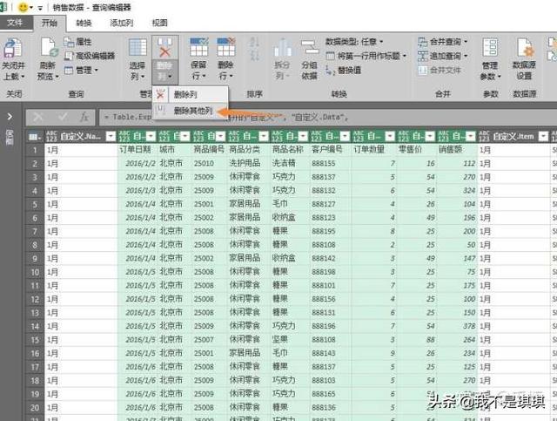Click the Keep Rows (保留行) icon
The width and height of the screenshot is (557, 421).
click(199, 47)
